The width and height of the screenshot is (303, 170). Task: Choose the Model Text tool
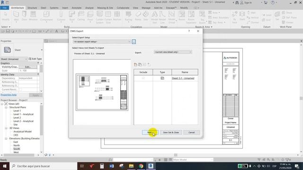(x=154, y=17)
